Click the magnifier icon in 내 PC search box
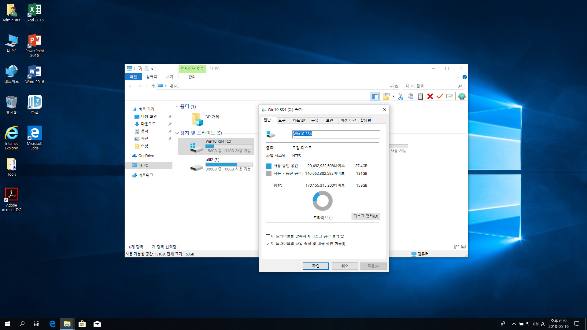Screen dimensions: 587x330 coord(460,86)
